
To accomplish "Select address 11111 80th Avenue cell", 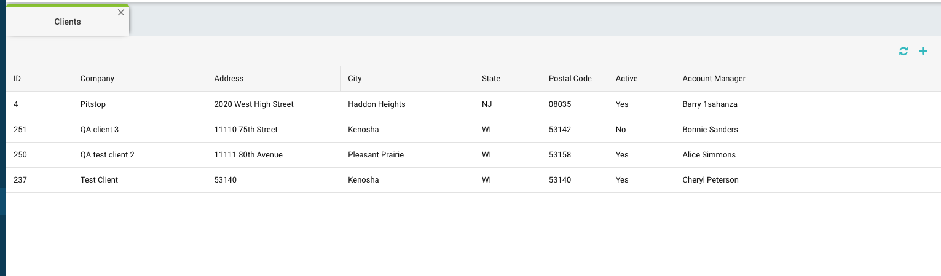I will point(274,155).
